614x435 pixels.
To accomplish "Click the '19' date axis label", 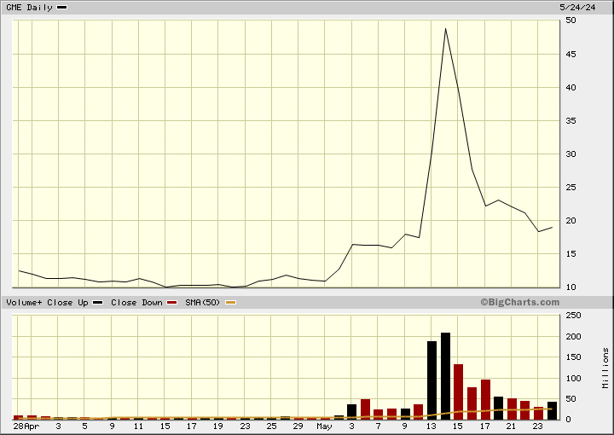I will (x=218, y=426).
